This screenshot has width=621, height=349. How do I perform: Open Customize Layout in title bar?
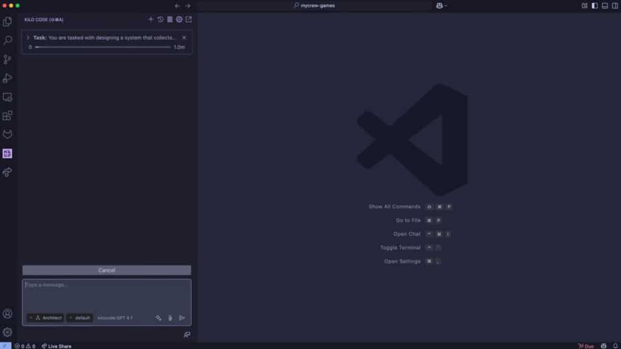pos(585,5)
